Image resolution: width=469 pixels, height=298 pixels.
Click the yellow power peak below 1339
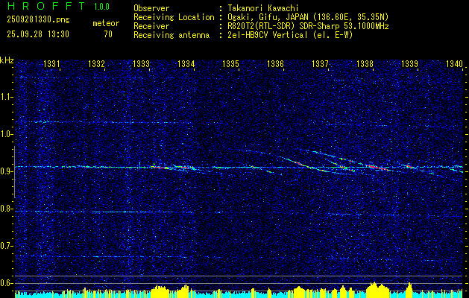409,290
